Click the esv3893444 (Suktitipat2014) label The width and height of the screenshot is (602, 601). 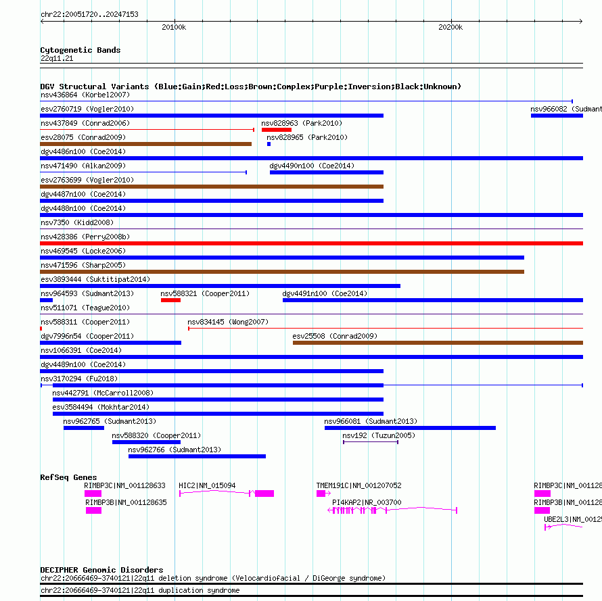(95, 279)
